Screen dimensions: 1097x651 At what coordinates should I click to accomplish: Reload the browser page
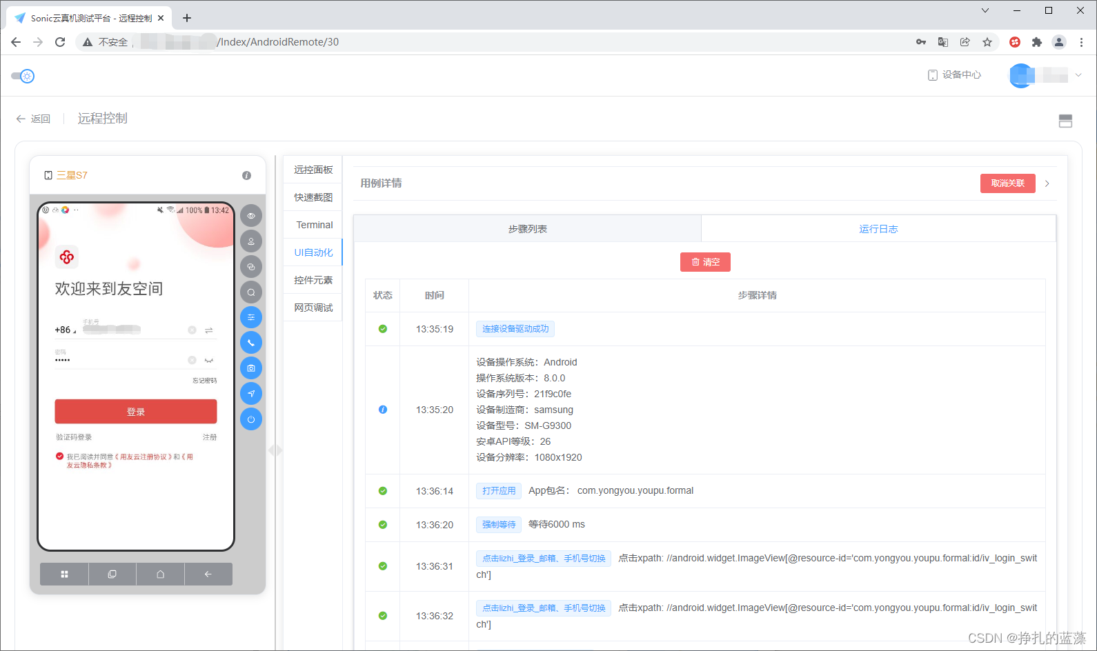60,42
